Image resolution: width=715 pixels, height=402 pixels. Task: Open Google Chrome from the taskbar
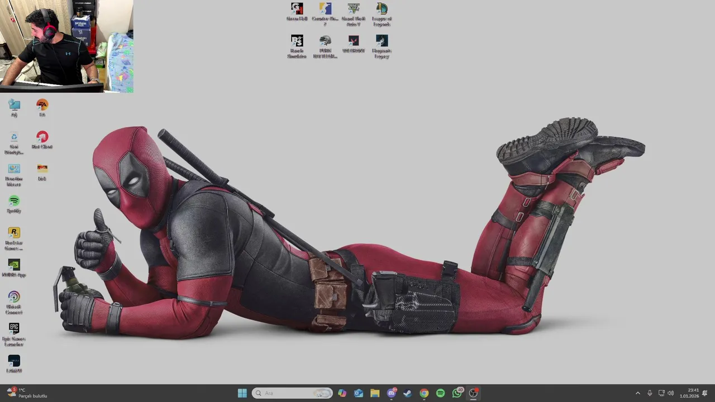(x=424, y=393)
